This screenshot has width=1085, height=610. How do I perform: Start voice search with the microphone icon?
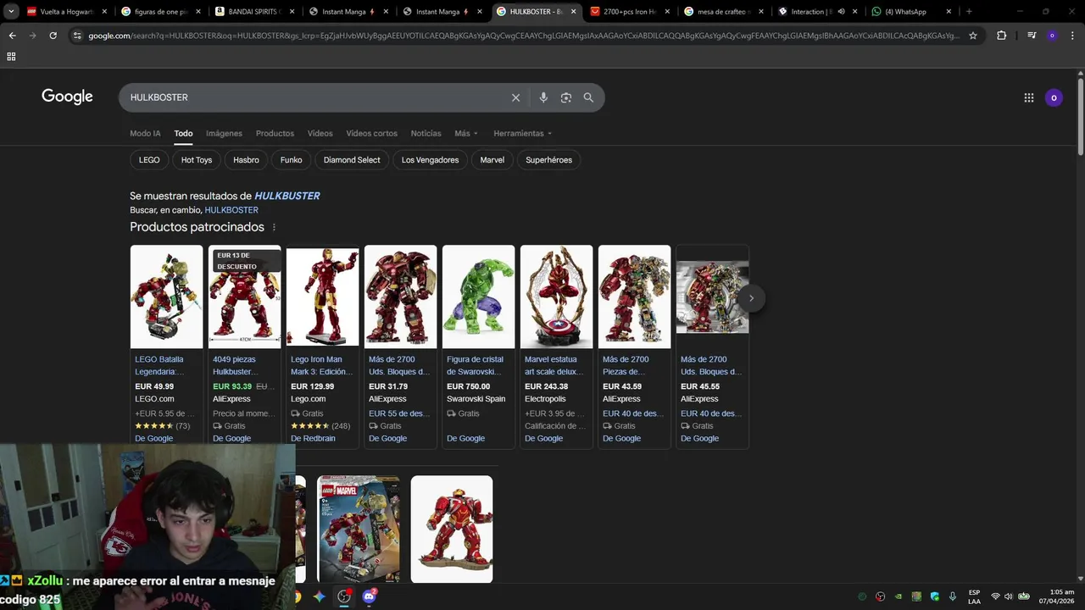tap(543, 97)
